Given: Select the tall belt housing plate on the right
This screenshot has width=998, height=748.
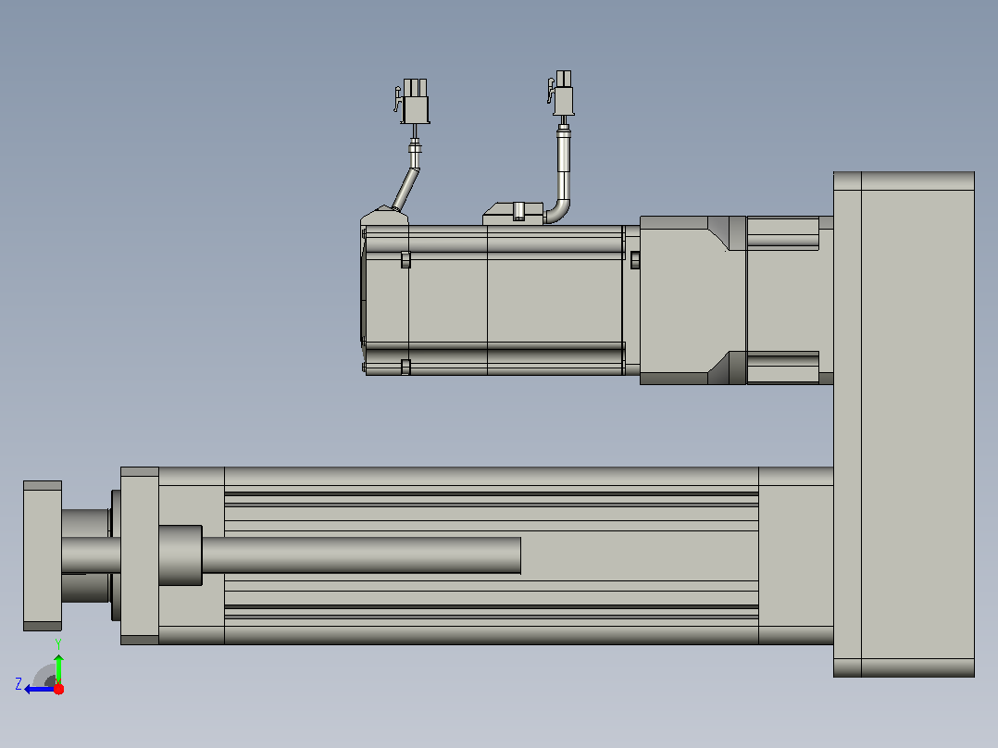Looking at the screenshot, I should click(904, 424).
